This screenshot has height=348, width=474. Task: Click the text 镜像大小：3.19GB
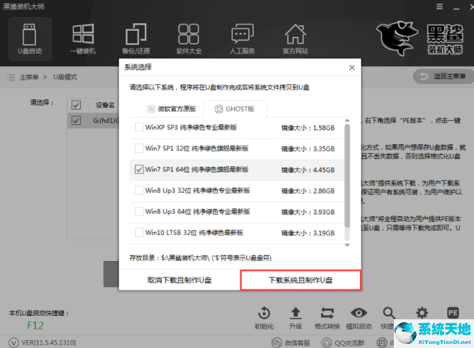308,233
